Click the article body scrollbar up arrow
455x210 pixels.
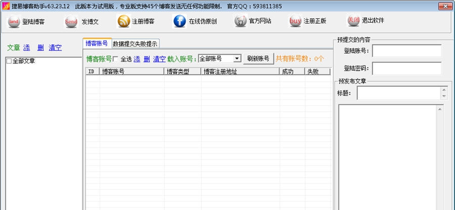(440, 109)
